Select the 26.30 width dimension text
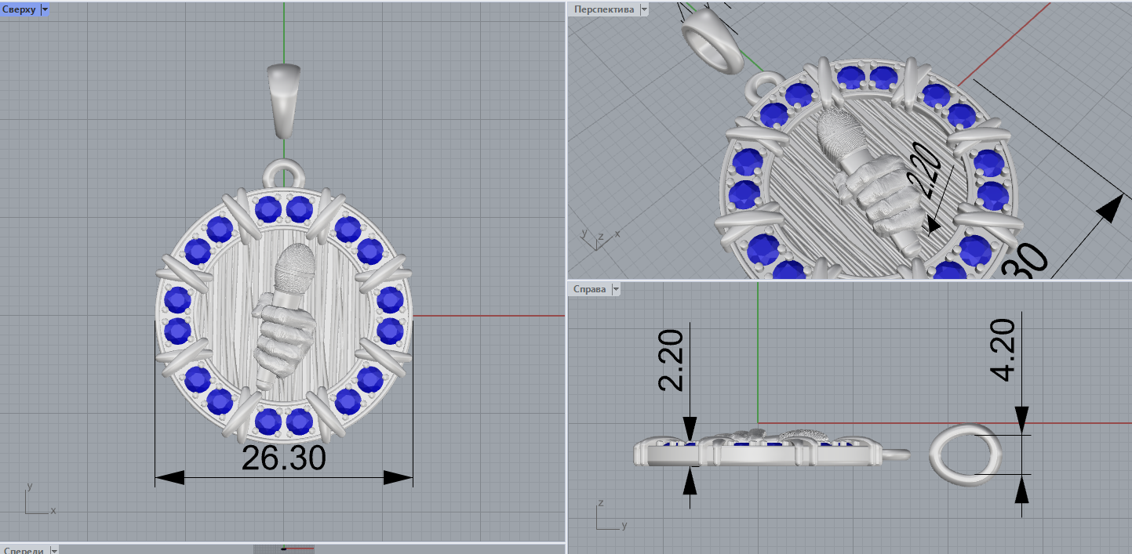Screen dimensions: 1132x554 click(283, 459)
